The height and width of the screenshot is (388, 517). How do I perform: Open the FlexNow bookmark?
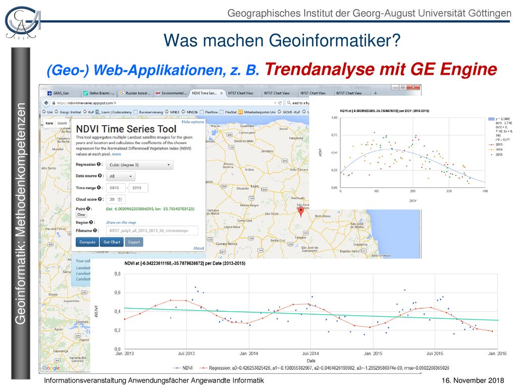(209, 112)
